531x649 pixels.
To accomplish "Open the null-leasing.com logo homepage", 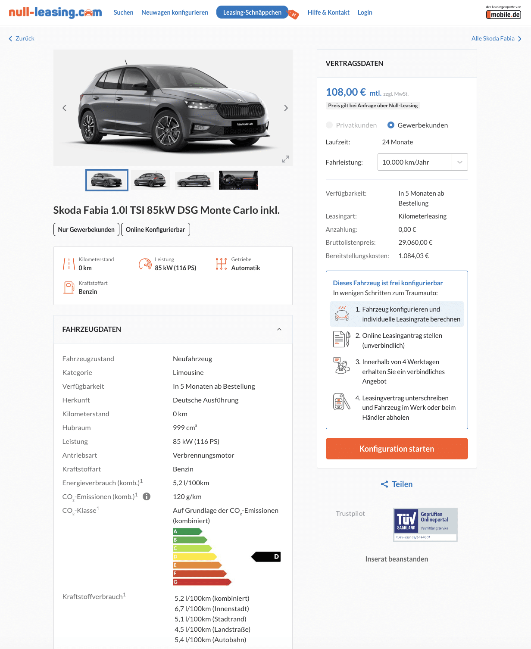I will [x=55, y=12].
